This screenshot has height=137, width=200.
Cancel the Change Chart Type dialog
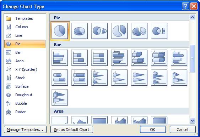183,130
